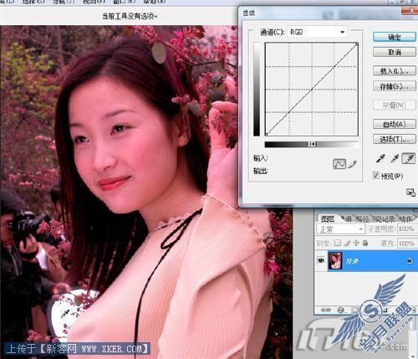Screen dimensions: 418x359
Task: Click the 确定 OK button
Action: (395, 37)
